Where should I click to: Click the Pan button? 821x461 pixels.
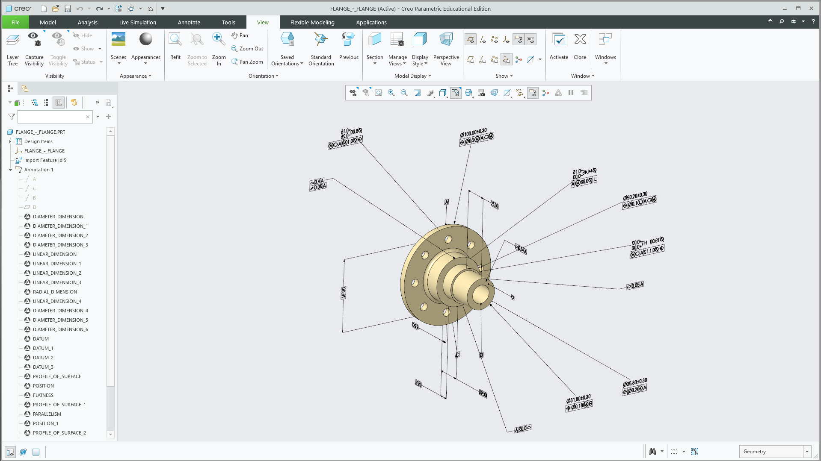click(x=240, y=35)
